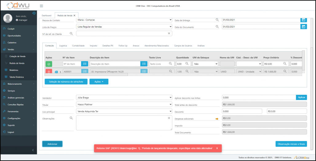316x161 pixels.
Task: Click the green confirm icon in new item row
Action: (49, 64)
